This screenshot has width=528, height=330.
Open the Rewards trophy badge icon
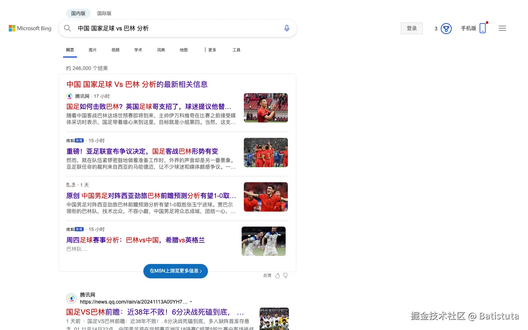(x=446, y=29)
